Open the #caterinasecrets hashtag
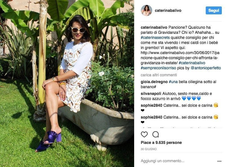Viewport: 228px width, 167px height. (x=155, y=37)
